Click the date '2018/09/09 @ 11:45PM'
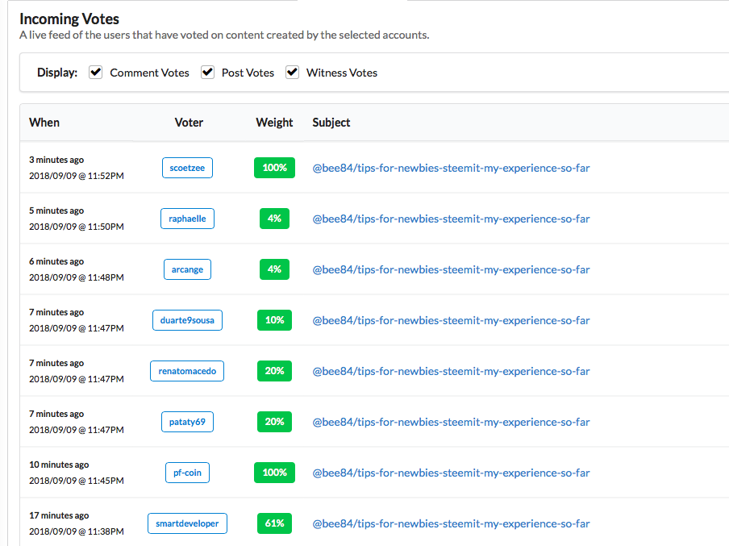This screenshot has width=729, height=546. [77, 481]
